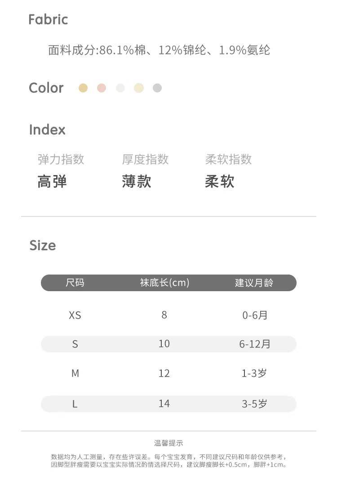Image resolution: width=337 pixels, height=491 pixels.
Task: Click the Fabric heading
Action: (48, 19)
